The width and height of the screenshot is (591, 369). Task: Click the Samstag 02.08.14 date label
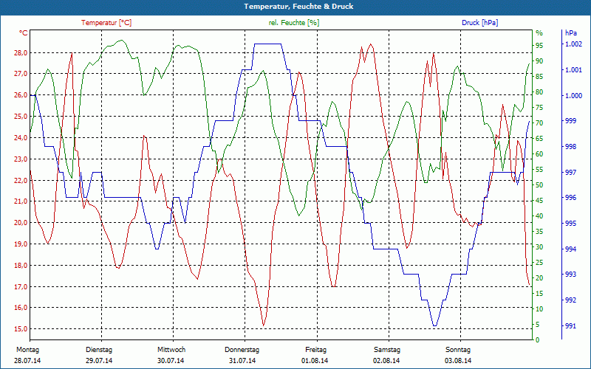click(386, 355)
